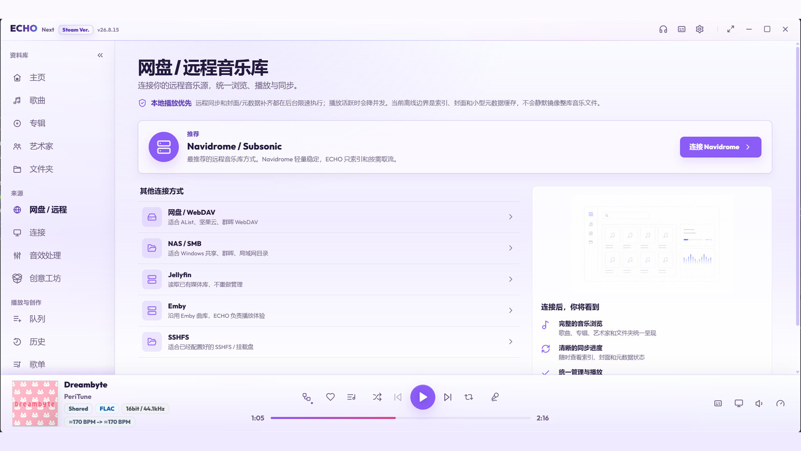This screenshot has height=451, width=801.
Task: Click the home icon beside 主页
Action: click(x=17, y=78)
